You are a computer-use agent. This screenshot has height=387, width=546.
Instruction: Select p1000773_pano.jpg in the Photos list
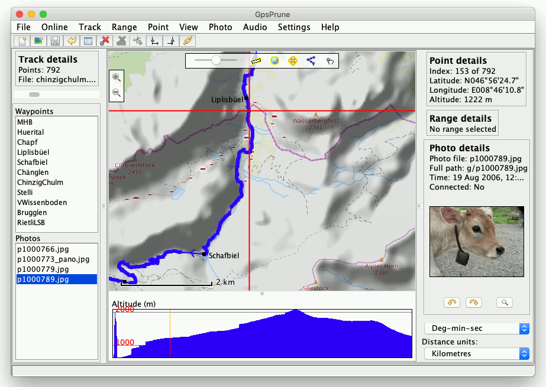click(53, 259)
